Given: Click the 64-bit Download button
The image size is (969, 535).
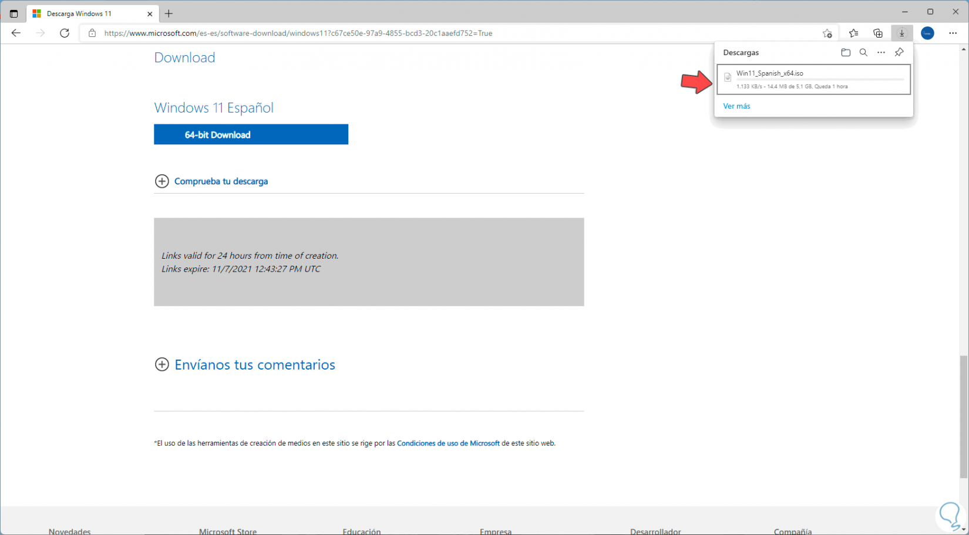Looking at the screenshot, I should (251, 134).
